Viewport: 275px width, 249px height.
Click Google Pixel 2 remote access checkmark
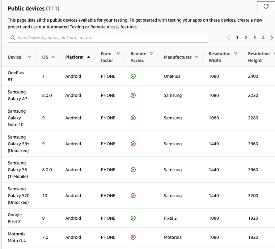click(x=133, y=218)
